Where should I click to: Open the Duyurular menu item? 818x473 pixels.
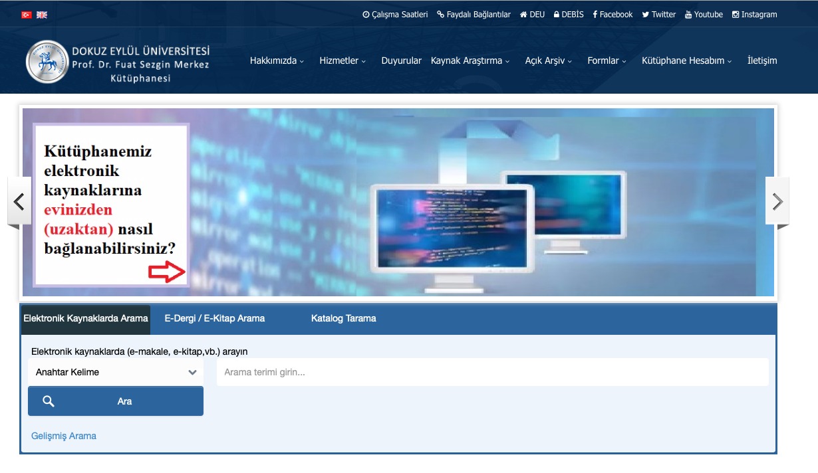tap(401, 60)
